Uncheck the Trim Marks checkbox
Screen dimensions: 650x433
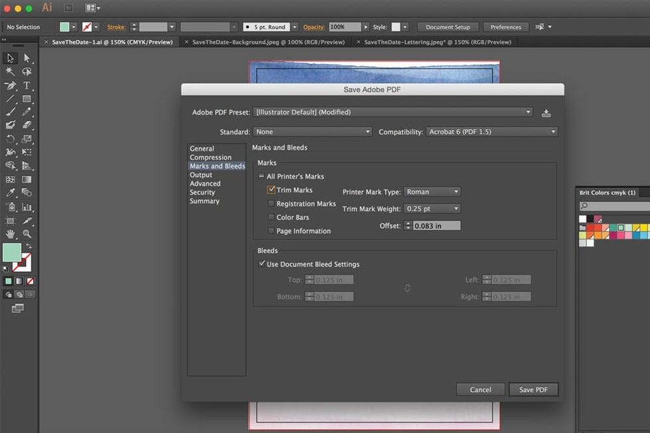pyautogui.click(x=271, y=190)
